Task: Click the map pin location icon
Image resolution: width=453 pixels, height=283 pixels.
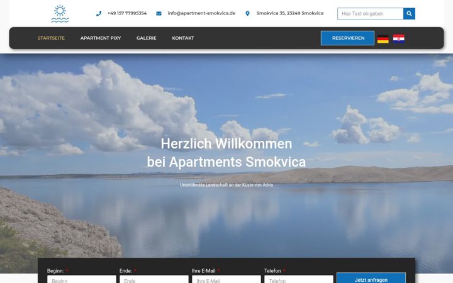Action: pos(247,13)
